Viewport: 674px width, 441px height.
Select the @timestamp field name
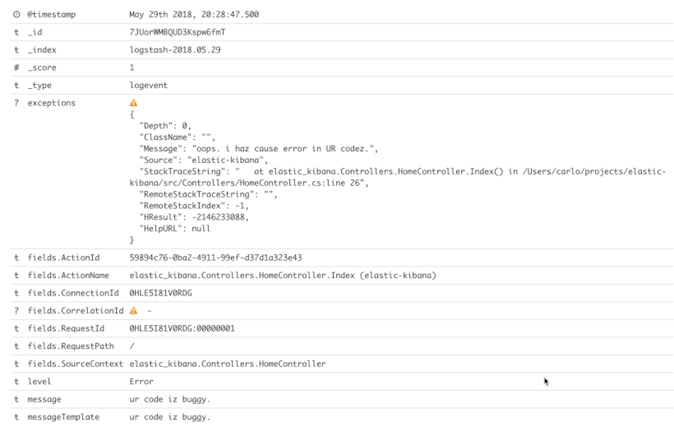click(x=51, y=15)
